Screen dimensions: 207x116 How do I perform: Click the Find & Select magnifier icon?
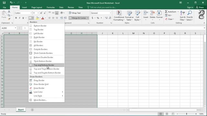pos(190,13)
